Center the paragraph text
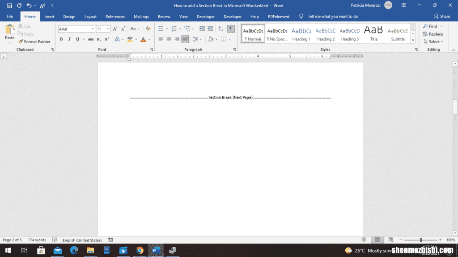 point(169,39)
